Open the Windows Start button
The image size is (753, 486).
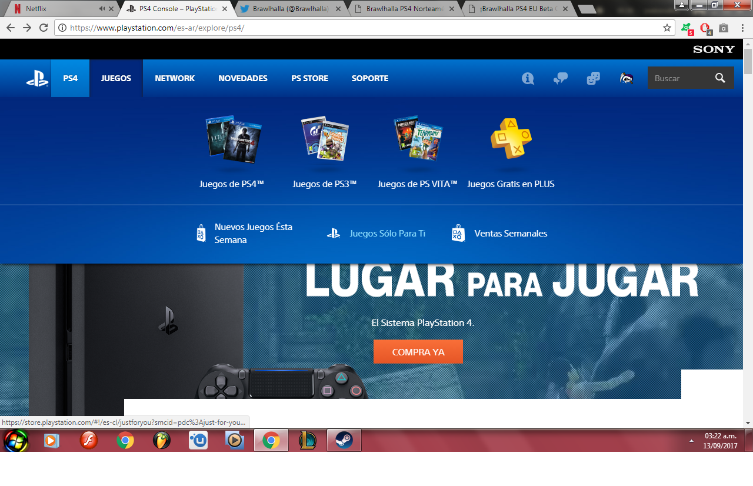point(16,440)
